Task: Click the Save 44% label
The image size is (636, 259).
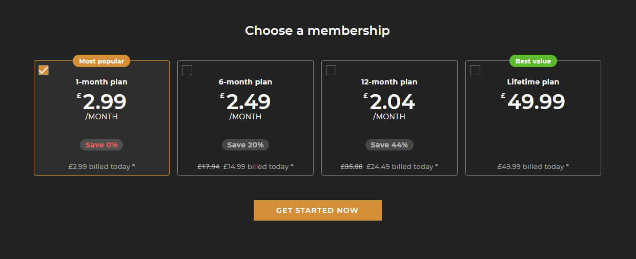Action: tap(389, 145)
